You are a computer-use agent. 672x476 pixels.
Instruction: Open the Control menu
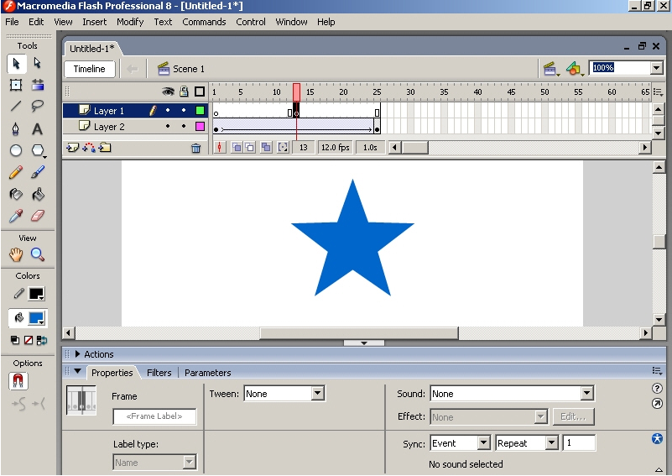click(x=251, y=22)
